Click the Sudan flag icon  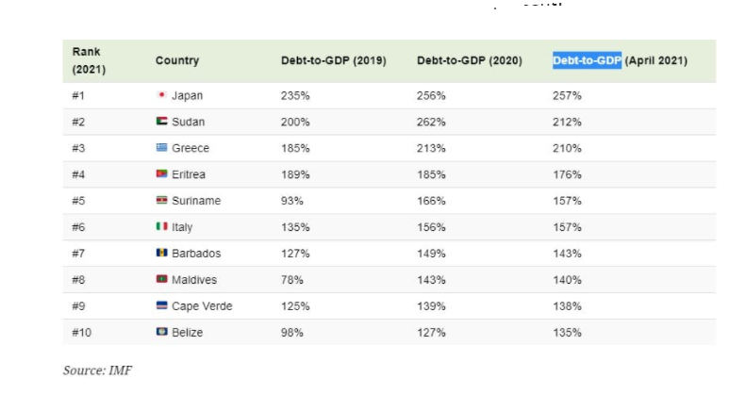coord(161,122)
